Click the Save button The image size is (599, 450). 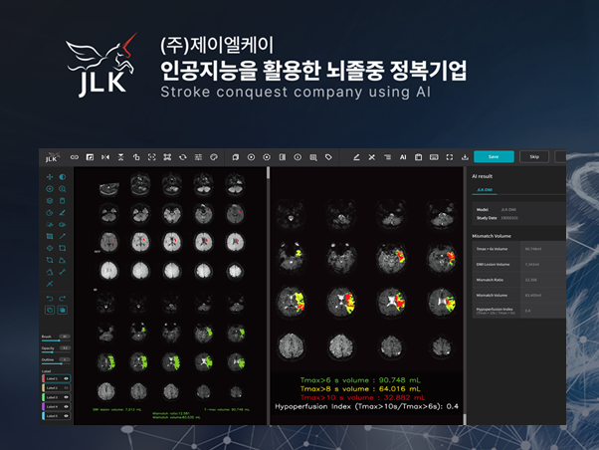point(494,157)
